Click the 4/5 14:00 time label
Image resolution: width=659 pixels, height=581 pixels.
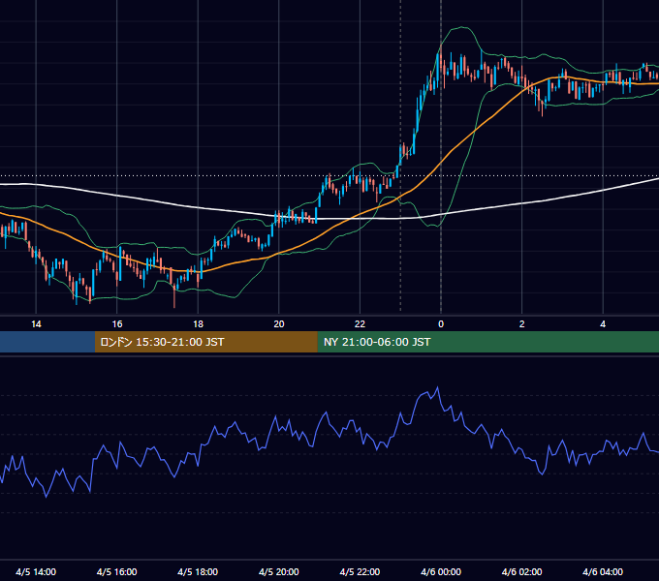click(x=36, y=571)
